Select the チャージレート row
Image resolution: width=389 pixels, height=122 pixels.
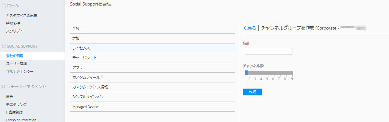(x=152, y=58)
